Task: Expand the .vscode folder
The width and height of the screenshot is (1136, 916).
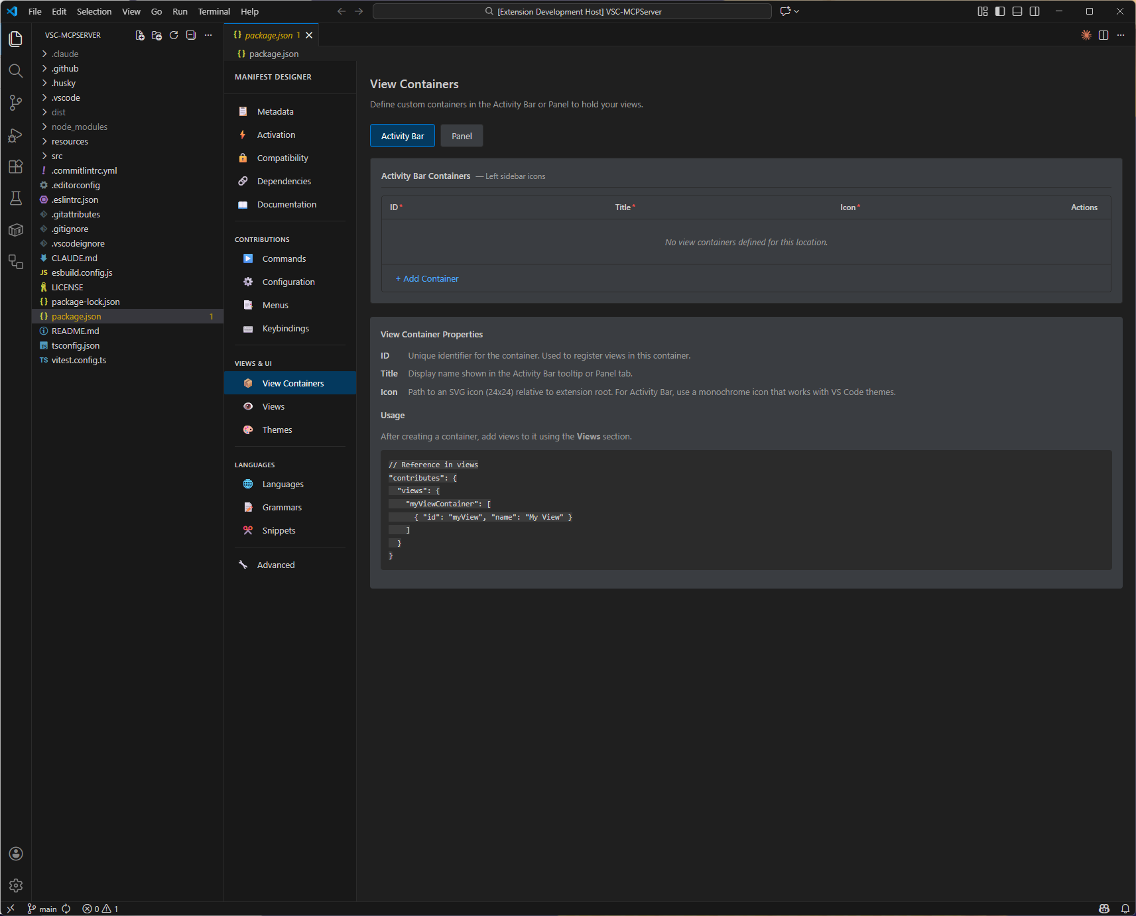Action: click(x=66, y=97)
